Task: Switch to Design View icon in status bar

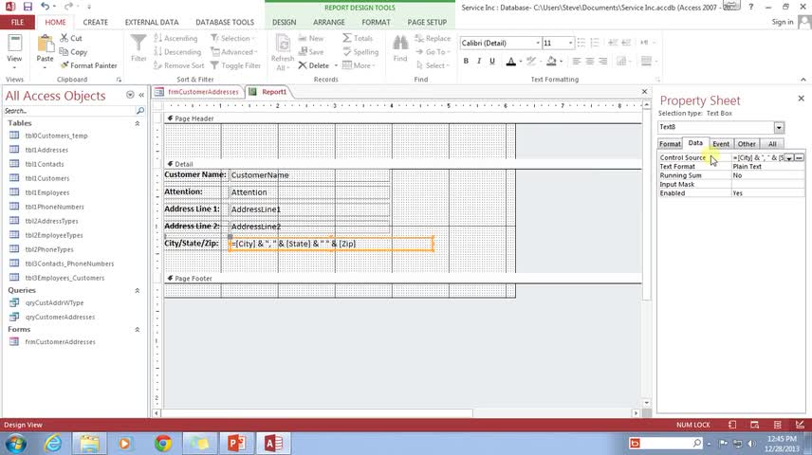Action: pyautogui.click(x=800, y=425)
